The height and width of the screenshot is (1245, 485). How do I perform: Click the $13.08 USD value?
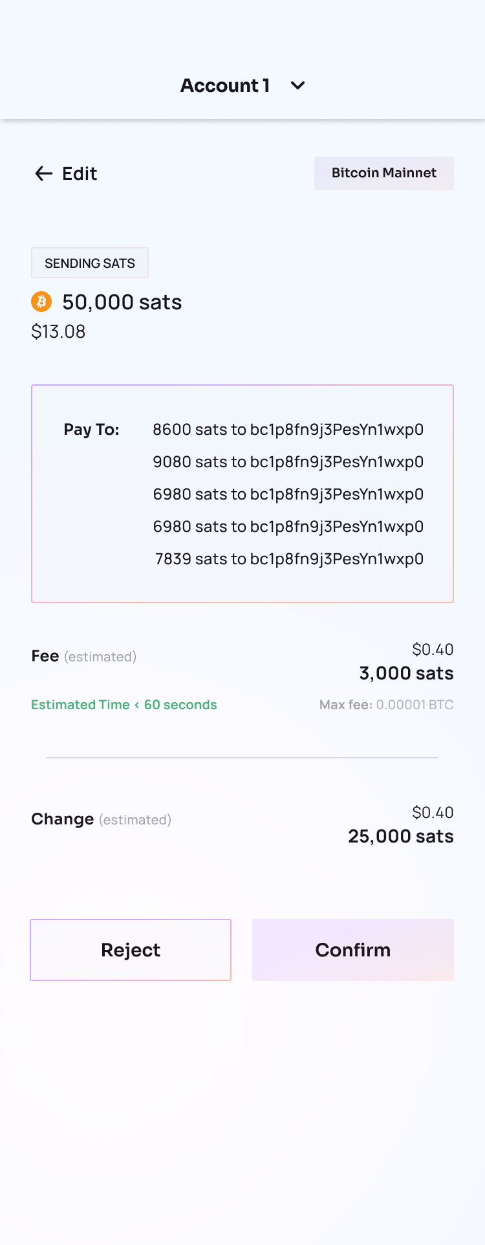[x=58, y=331]
